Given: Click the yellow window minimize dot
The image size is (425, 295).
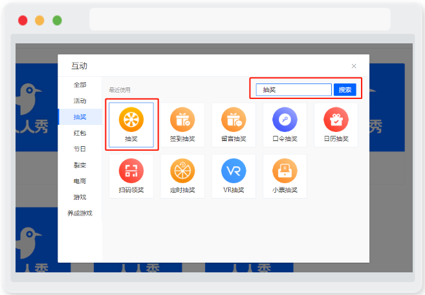Looking at the screenshot, I should click(x=39, y=21).
